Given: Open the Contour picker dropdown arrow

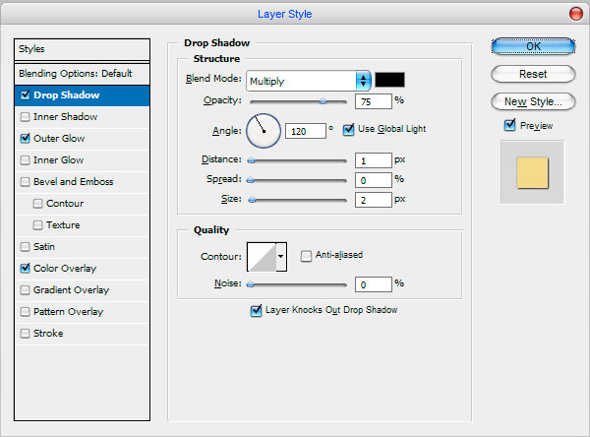Looking at the screenshot, I should [281, 257].
